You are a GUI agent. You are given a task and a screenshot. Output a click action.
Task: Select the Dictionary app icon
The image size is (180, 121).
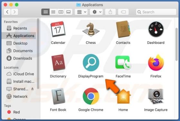tap(58, 62)
